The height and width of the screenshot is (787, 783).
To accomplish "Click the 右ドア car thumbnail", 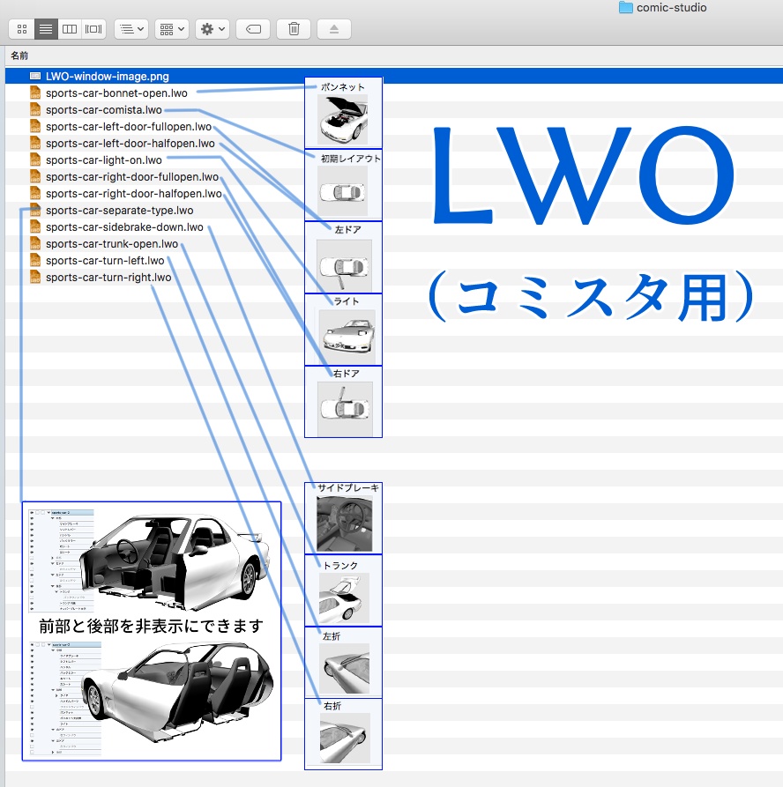I will tap(345, 409).
